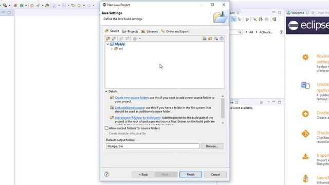The height and width of the screenshot is (185, 329).
Task: Click the focus on workweek icon in Task List
Action: pyautogui.click(x=247, y=20)
